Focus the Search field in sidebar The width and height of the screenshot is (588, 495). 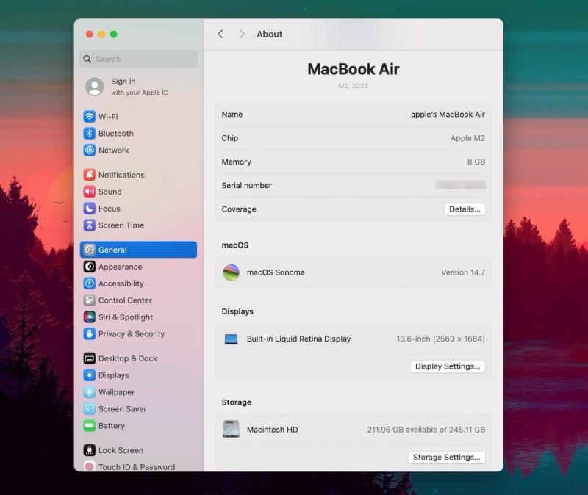click(138, 59)
